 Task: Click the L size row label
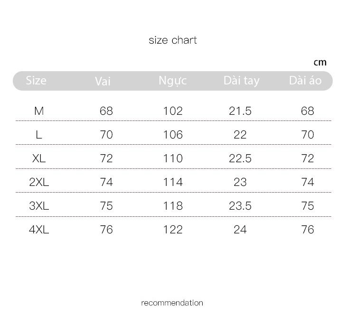(x=39, y=135)
